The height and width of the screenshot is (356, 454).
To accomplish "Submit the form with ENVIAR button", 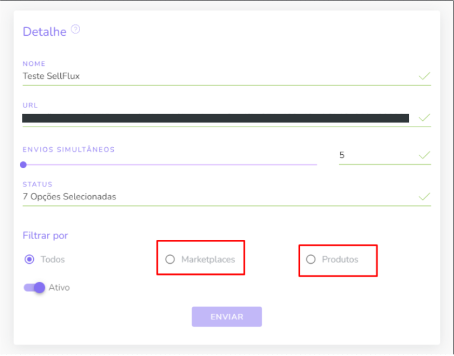I will click(x=226, y=317).
